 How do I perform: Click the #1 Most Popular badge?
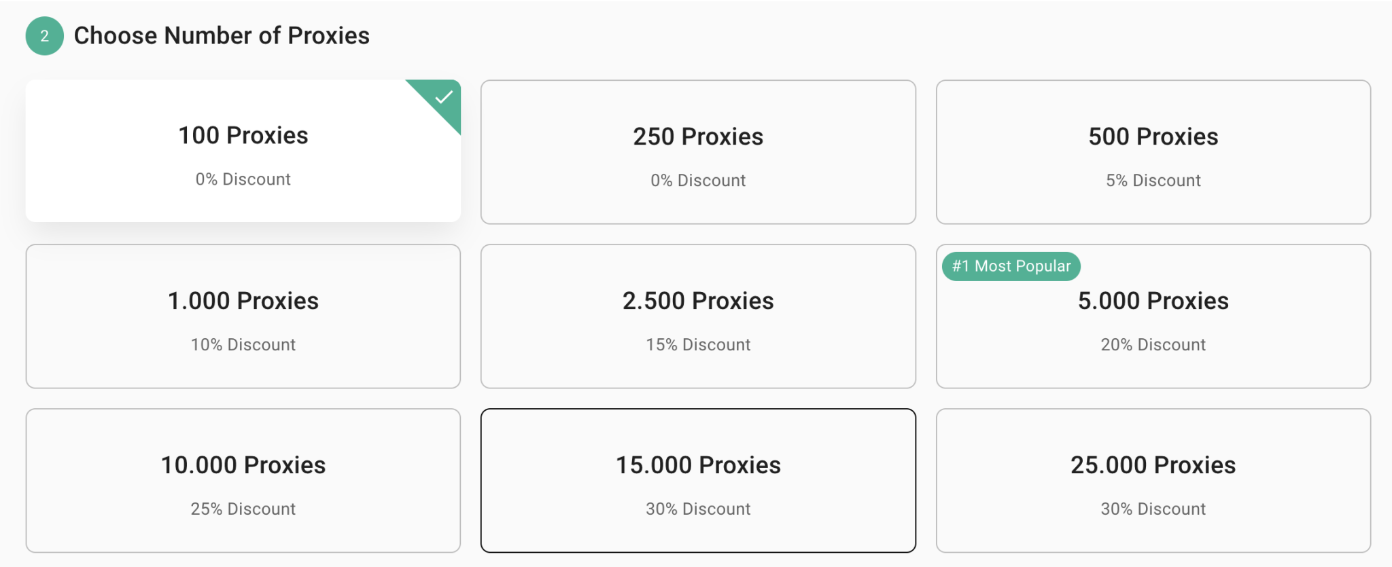point(1011,266)
